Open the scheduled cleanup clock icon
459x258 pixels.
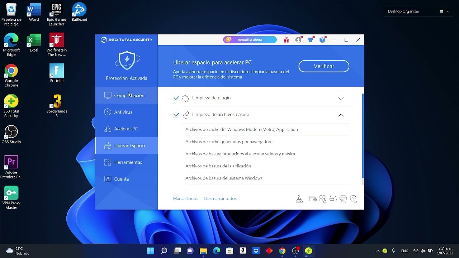pos(354,199)
